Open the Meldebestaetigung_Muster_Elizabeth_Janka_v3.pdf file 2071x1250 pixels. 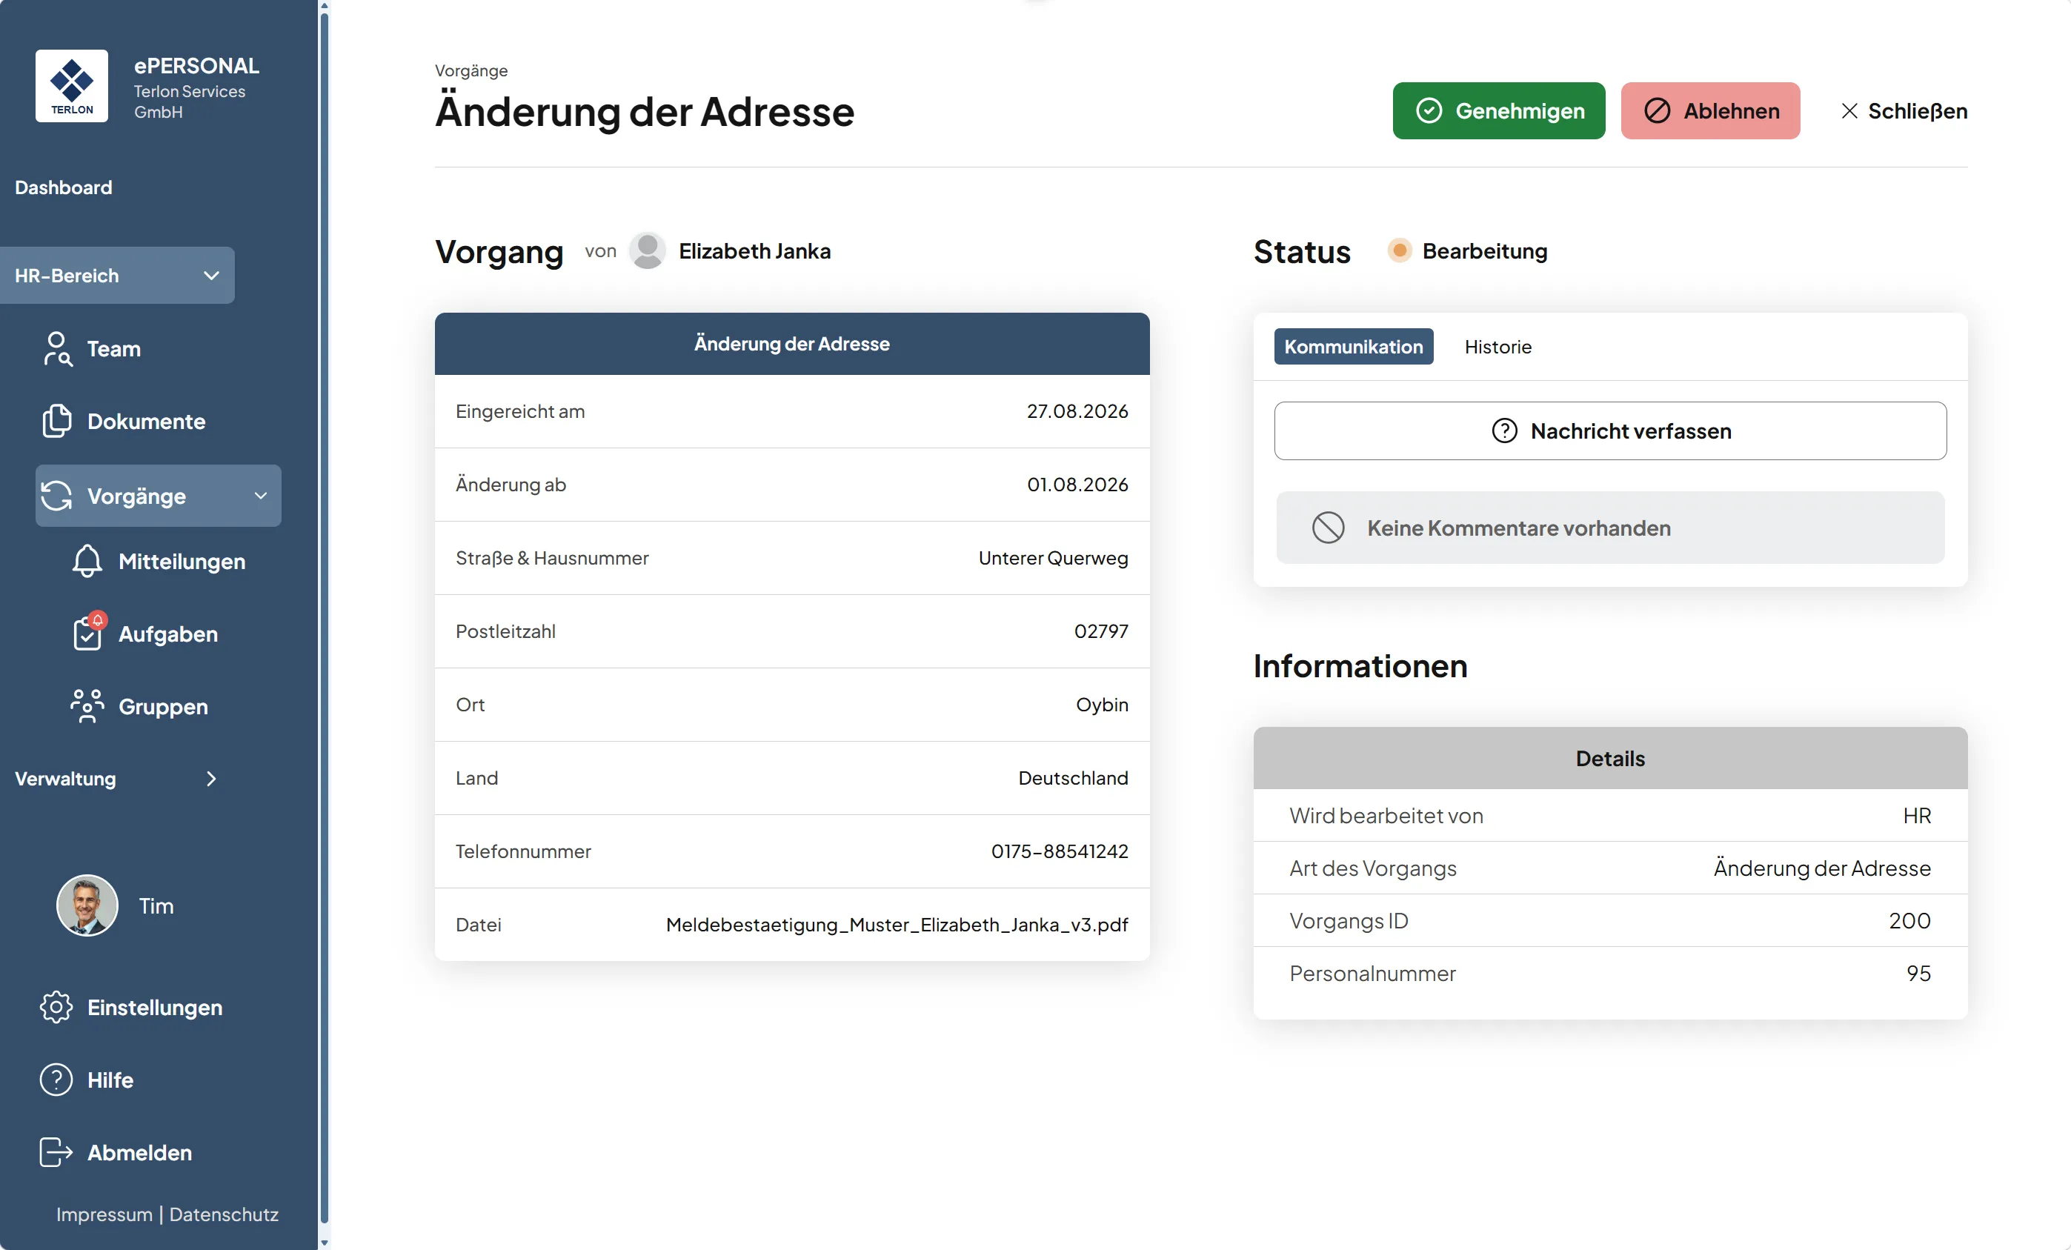coord(897,925)
